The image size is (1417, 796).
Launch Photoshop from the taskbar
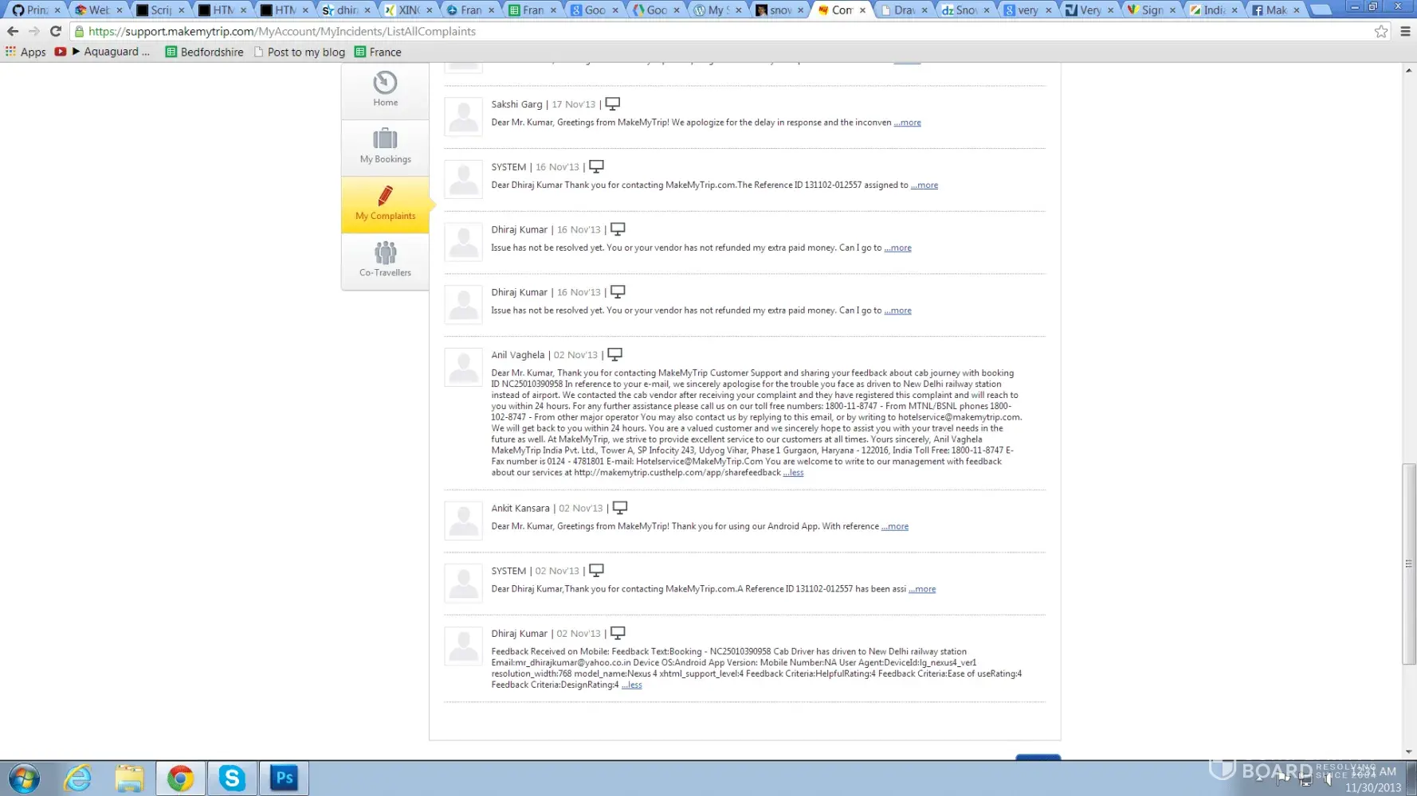point(284,778)
